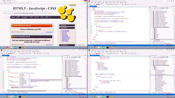Click the dark Exam Preparation Tip header below orange one
Viewport: 175px width, 98px height.
[x=32, y=37]
